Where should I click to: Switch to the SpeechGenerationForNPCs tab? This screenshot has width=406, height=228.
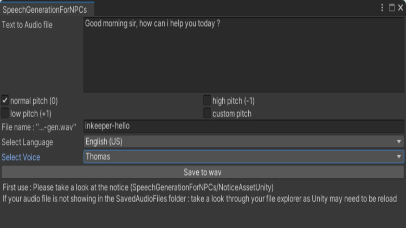click(x=45, y=9)
